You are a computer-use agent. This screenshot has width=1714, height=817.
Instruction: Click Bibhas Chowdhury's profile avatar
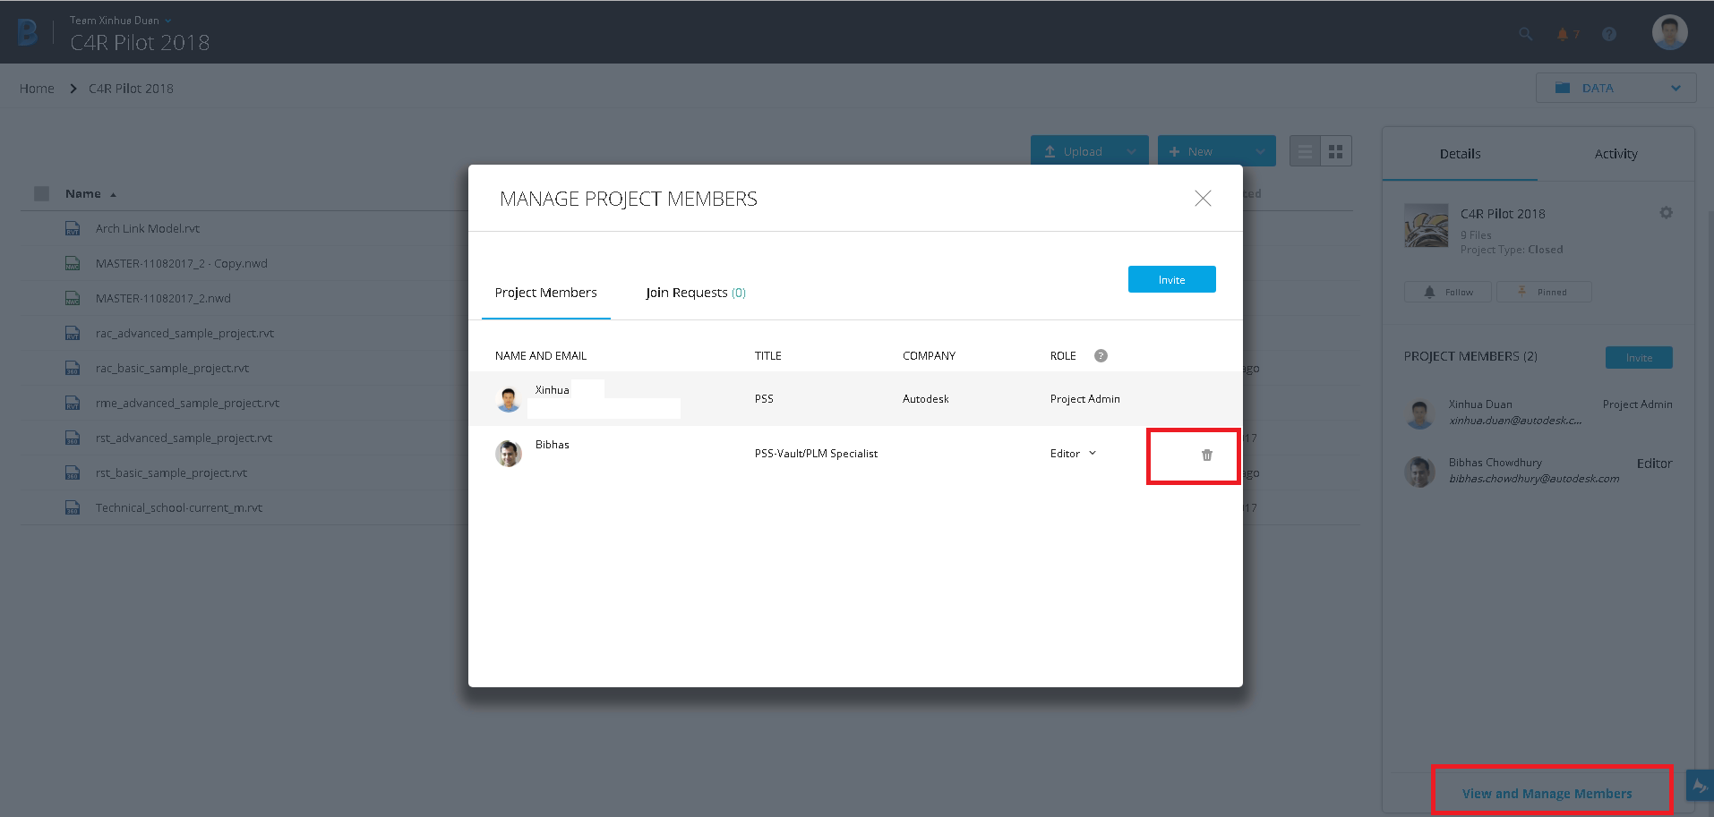1420,472
